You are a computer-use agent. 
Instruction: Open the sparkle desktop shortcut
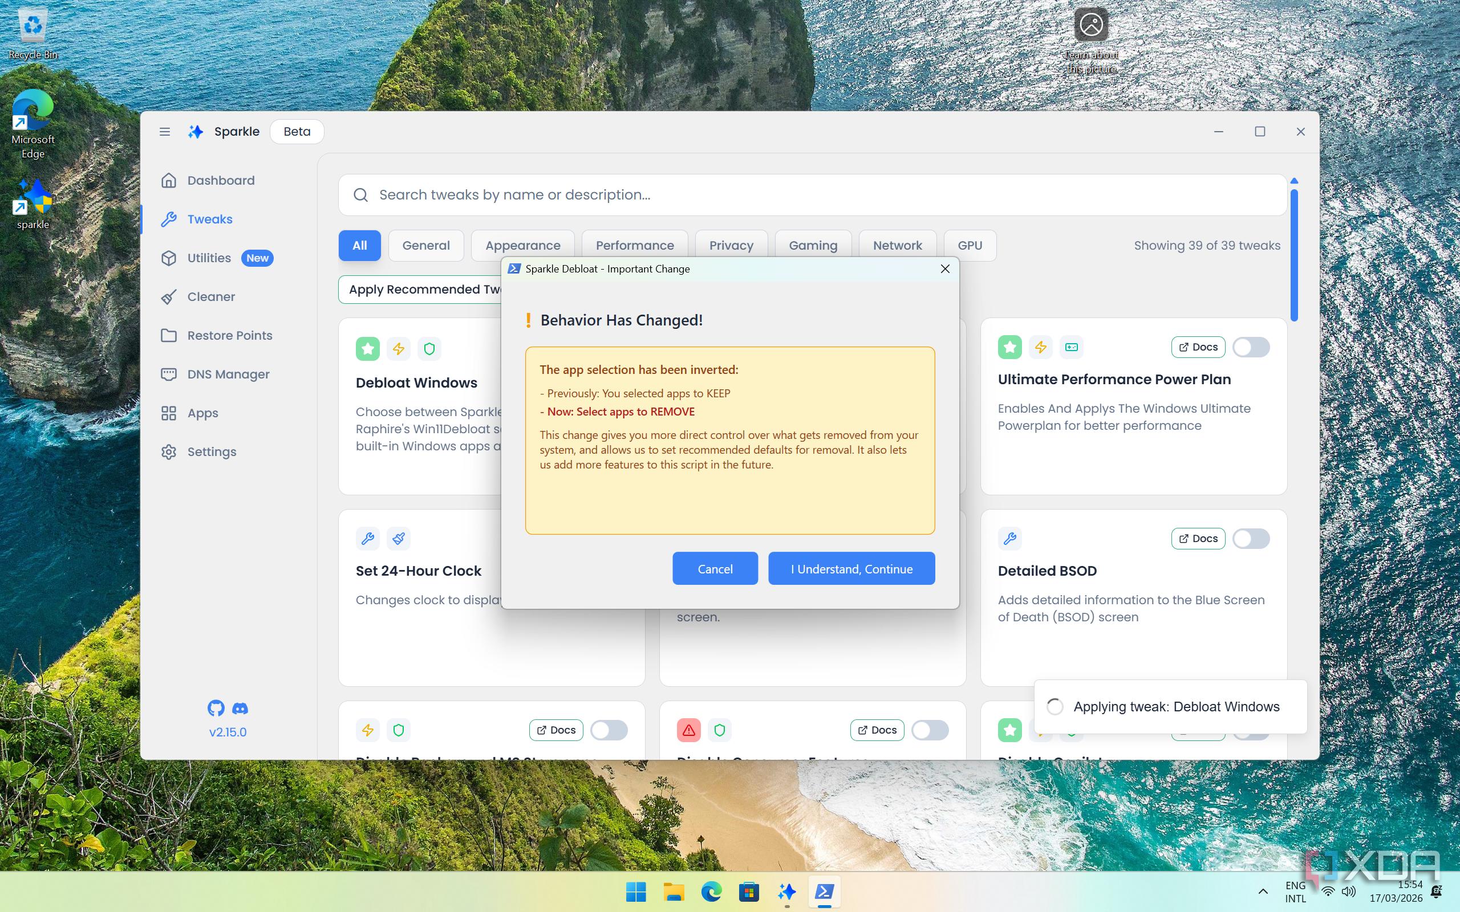33,205
